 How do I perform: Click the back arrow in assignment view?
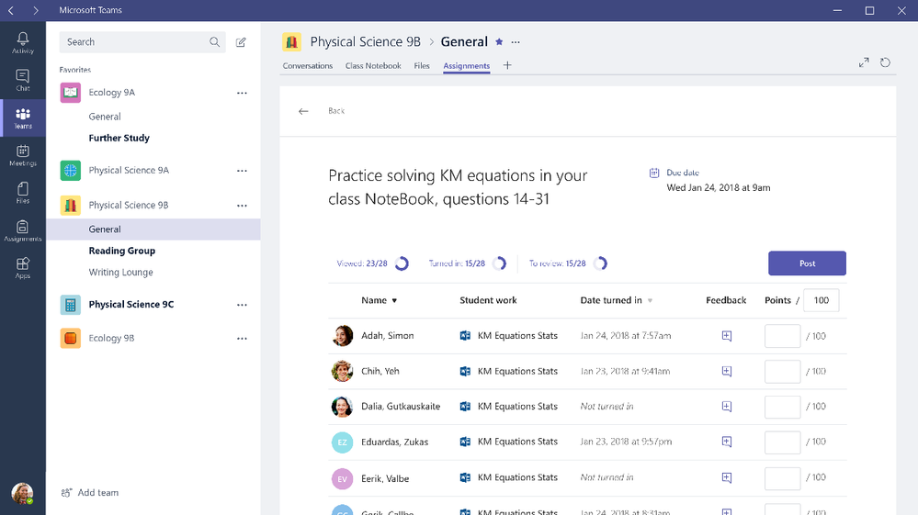pos(303,111)
